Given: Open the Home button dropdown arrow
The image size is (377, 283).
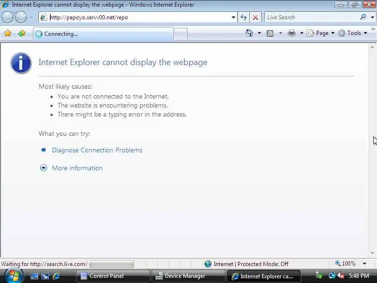Looking at the screenshot, I should click(x=259, y=33).
